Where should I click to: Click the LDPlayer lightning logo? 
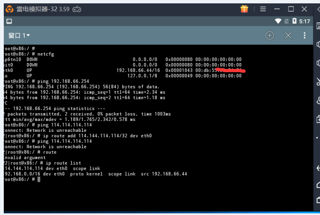10,9
